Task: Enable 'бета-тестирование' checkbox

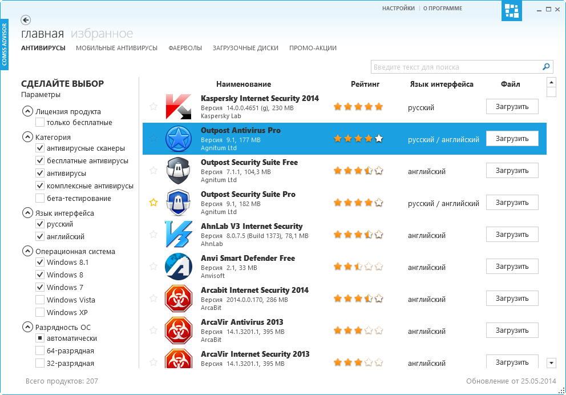Action: [40, 198]
